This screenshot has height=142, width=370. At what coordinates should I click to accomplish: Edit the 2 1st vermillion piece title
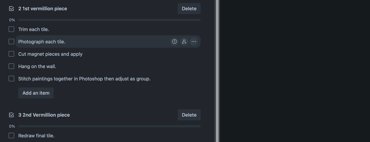[43, 9]
